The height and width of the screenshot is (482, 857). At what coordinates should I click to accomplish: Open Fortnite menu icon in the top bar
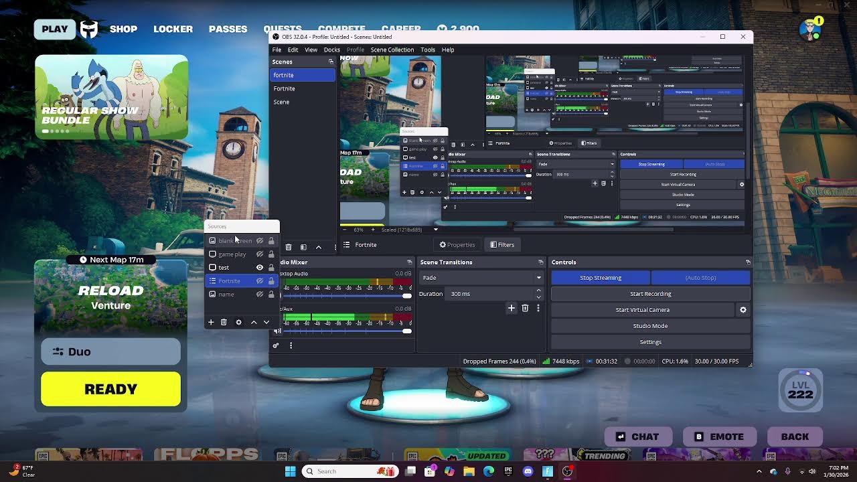click(x=89, y=29)
